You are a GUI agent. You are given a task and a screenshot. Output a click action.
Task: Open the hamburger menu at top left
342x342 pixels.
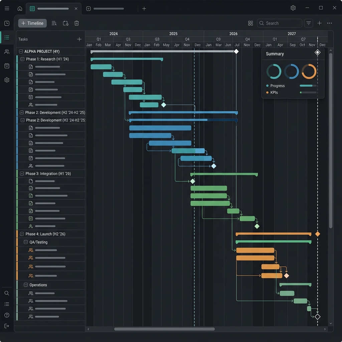pos(7,8)
